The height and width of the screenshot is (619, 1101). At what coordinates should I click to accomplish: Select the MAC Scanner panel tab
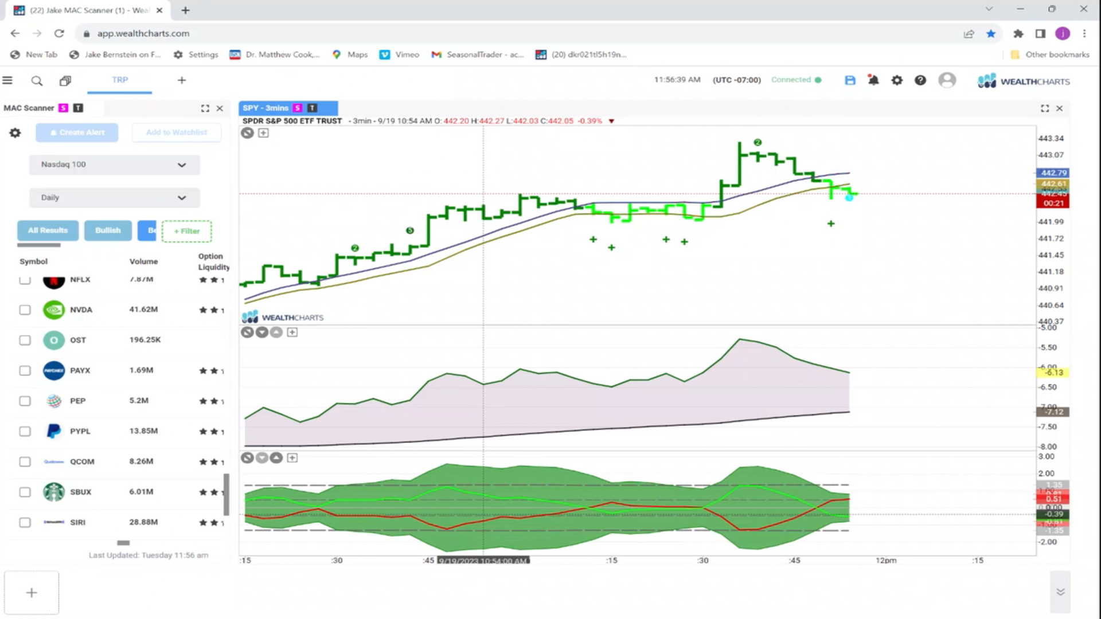pyautogui.click(x=29, y=108)
